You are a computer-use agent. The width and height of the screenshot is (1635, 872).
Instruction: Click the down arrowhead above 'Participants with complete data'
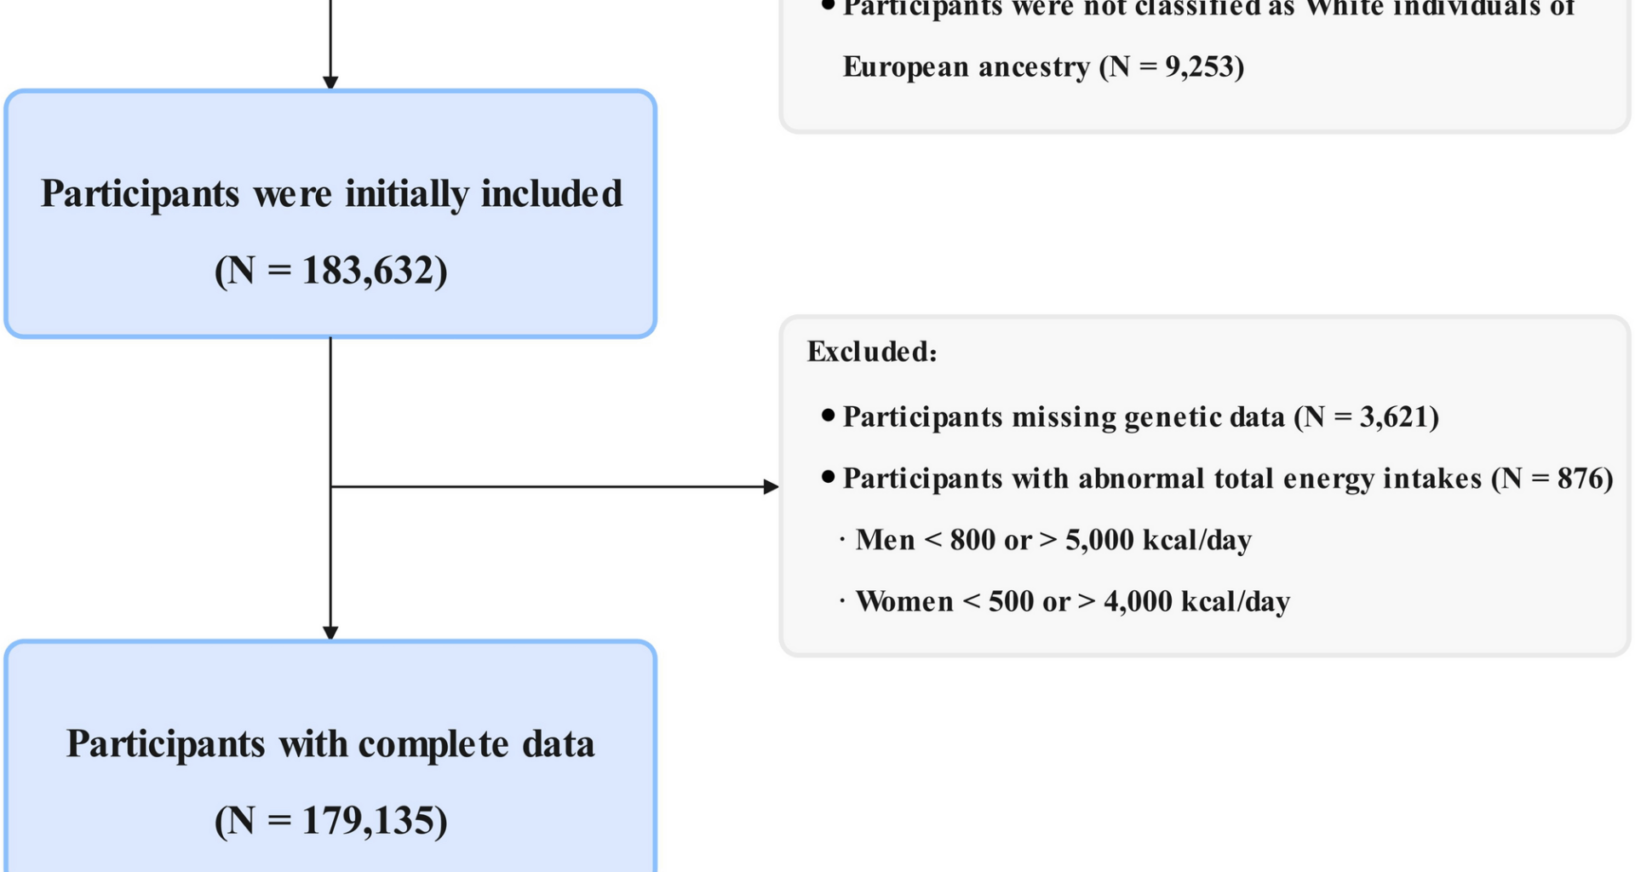pos(330,634)
